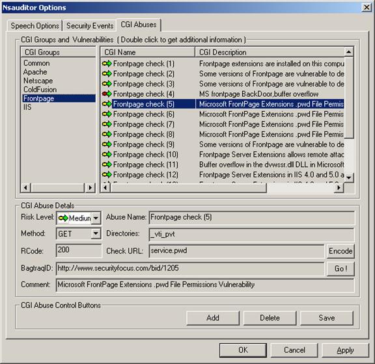
Task: Sort by the CGI Name column header
Action: (148, 52)
